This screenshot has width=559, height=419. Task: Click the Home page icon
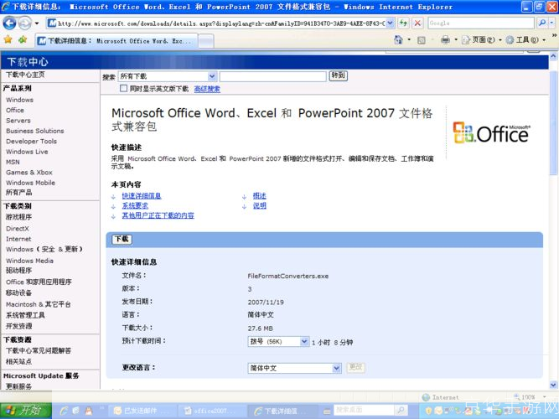point(398,40)
